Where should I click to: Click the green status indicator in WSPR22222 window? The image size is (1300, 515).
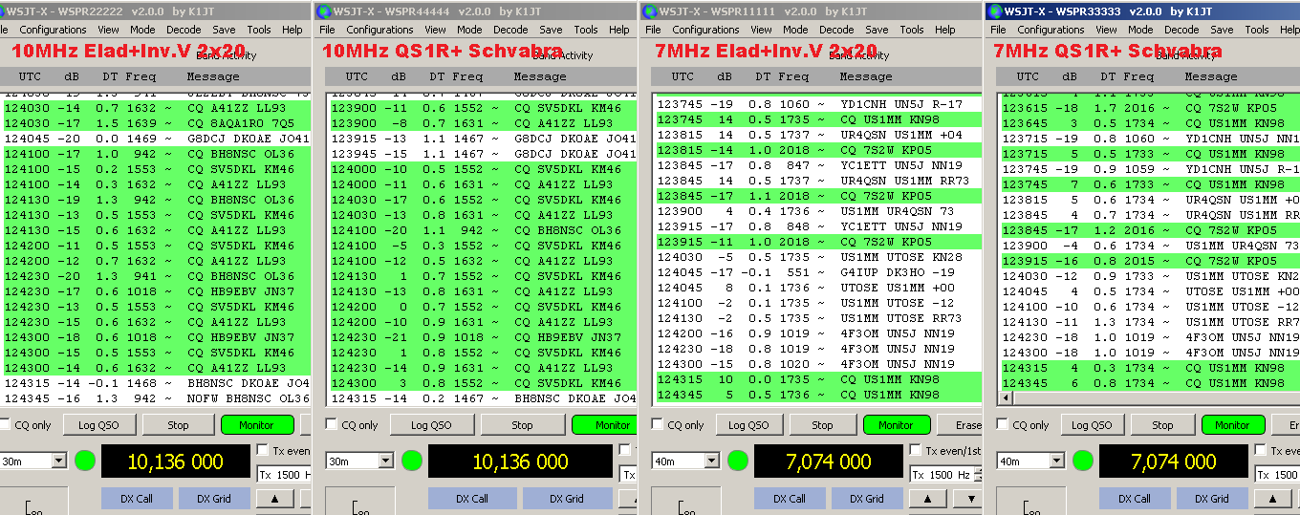[85, 461]
